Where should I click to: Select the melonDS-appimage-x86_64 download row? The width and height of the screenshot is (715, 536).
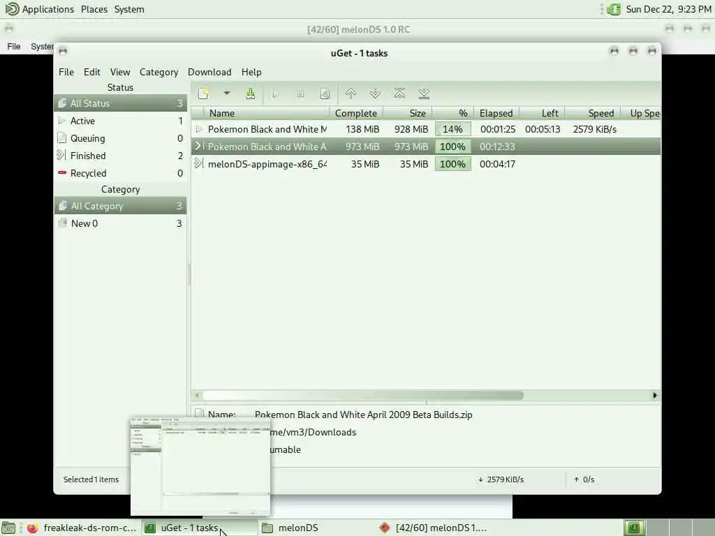click(426, 164)
